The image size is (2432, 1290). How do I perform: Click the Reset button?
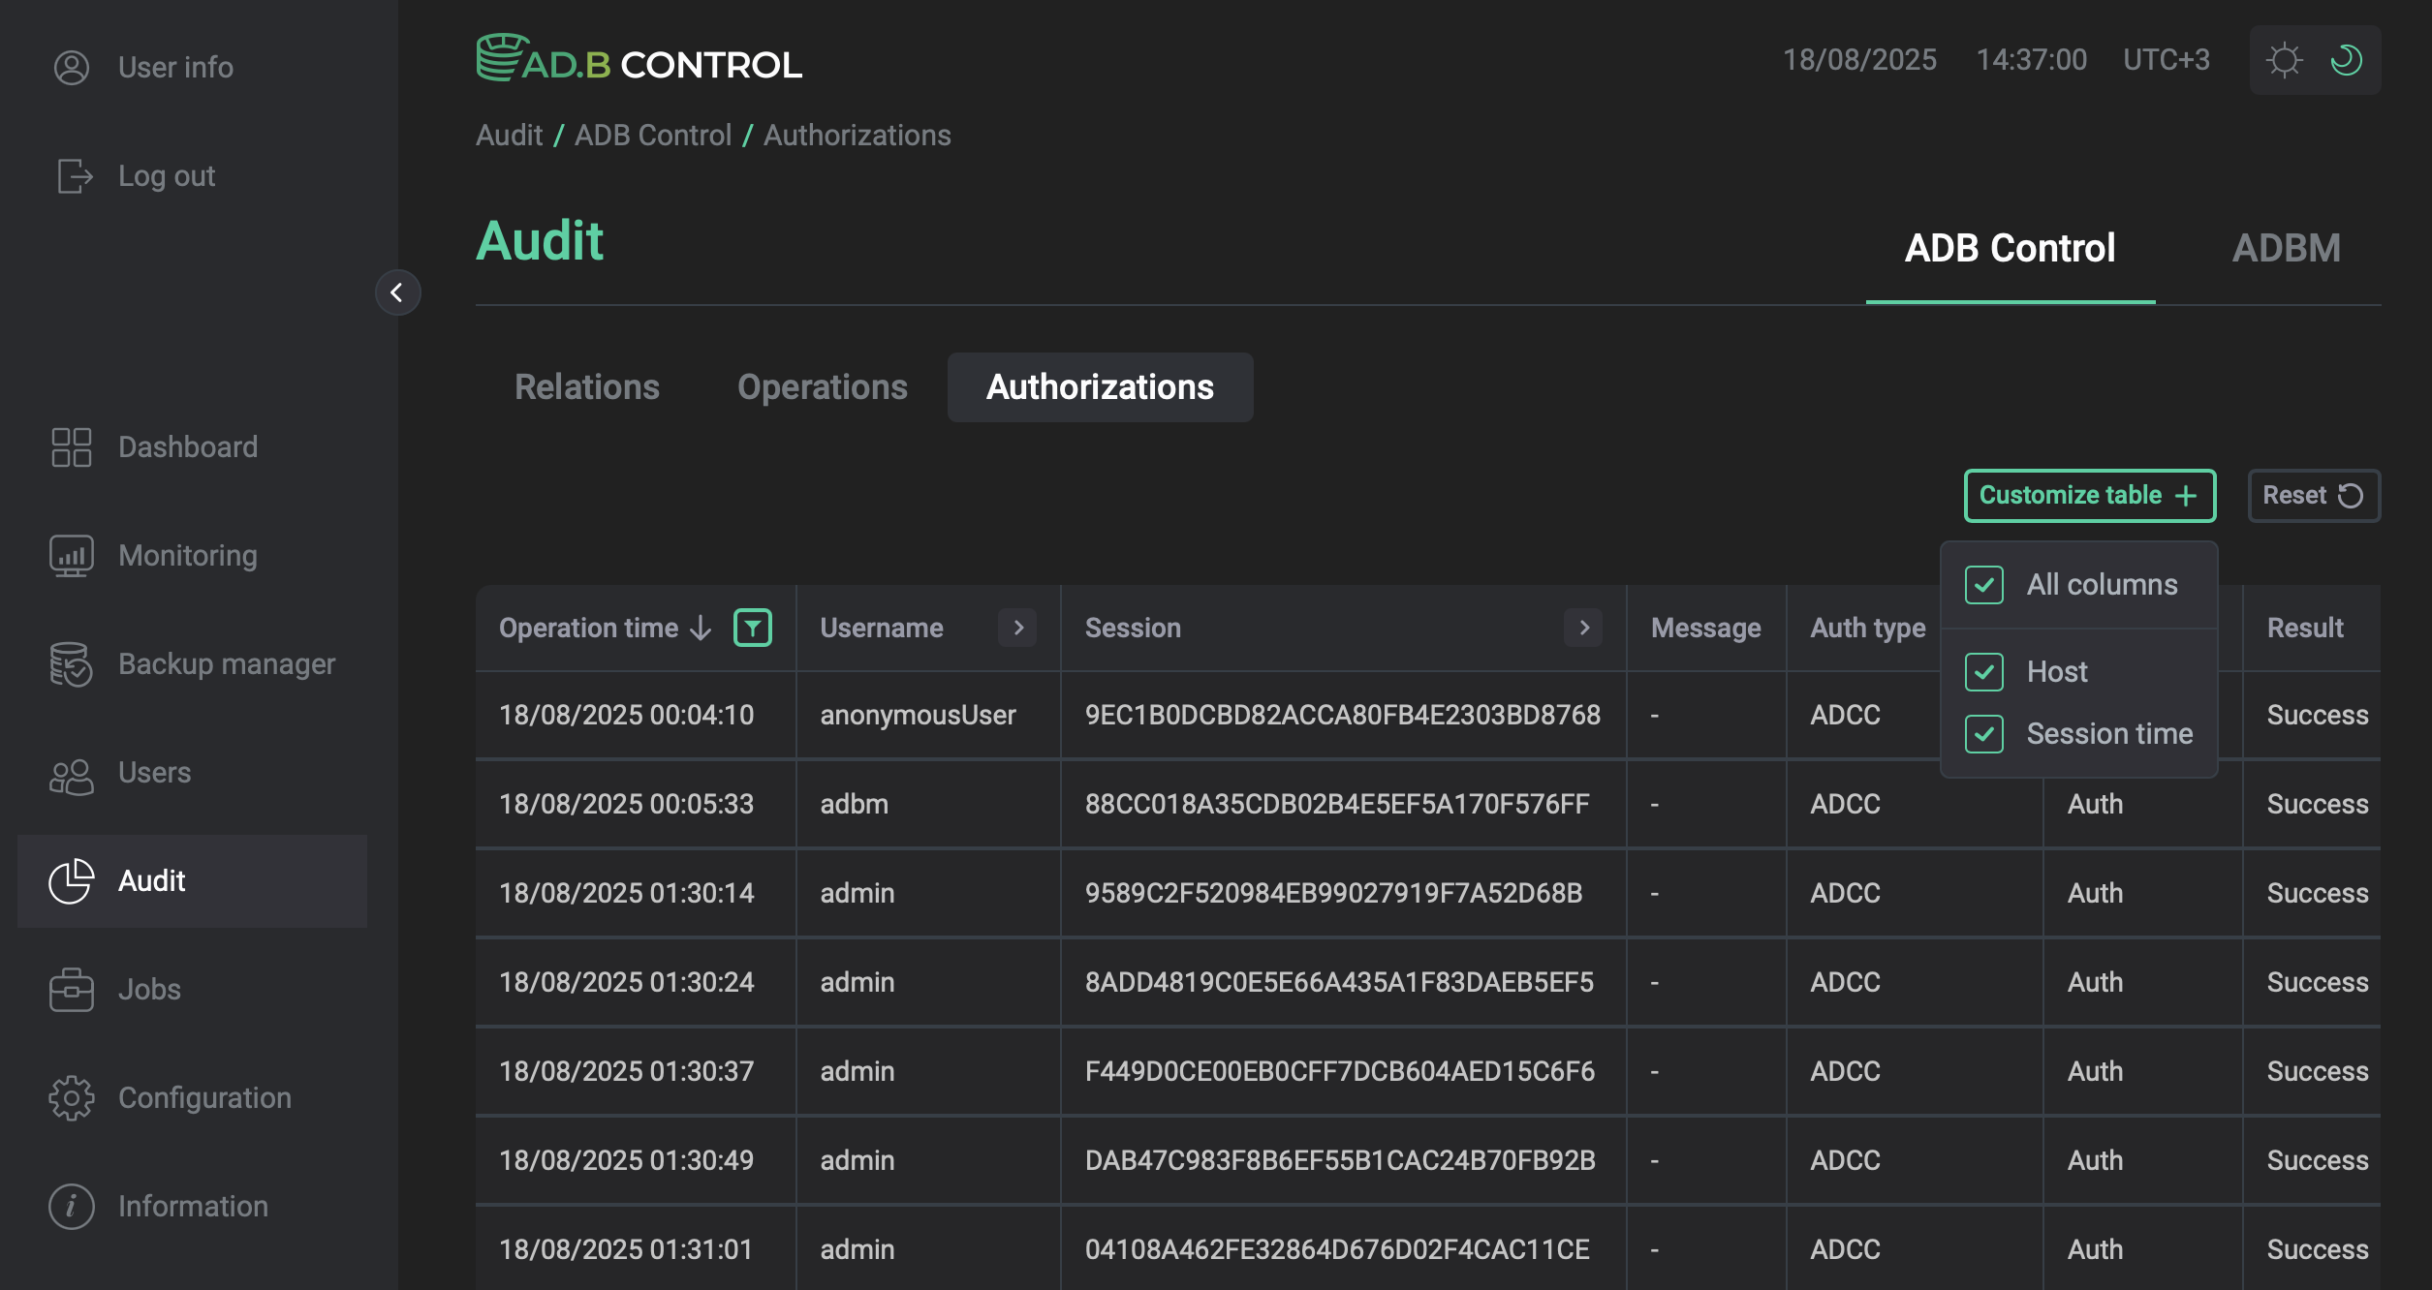pos(2313,496)
